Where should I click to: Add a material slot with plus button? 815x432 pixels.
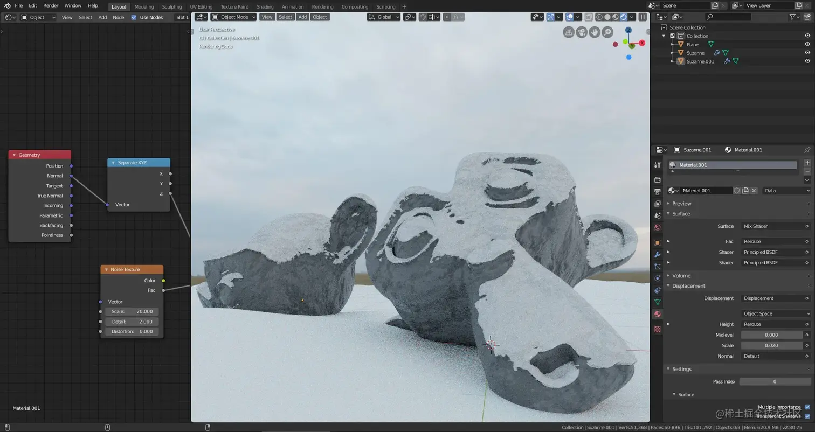(x=807, y=163)
